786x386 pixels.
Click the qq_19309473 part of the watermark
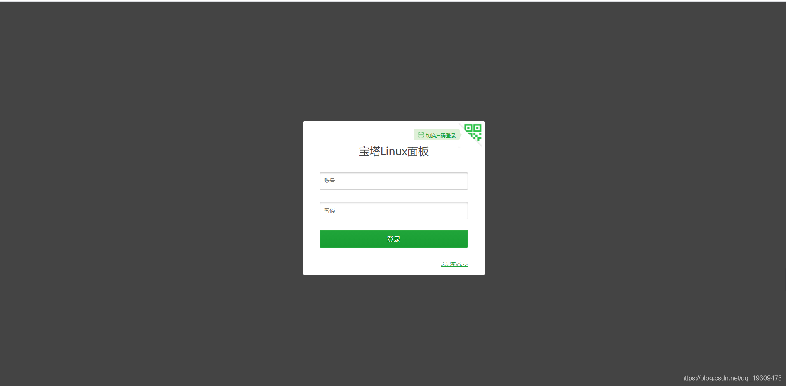point(761,378)
